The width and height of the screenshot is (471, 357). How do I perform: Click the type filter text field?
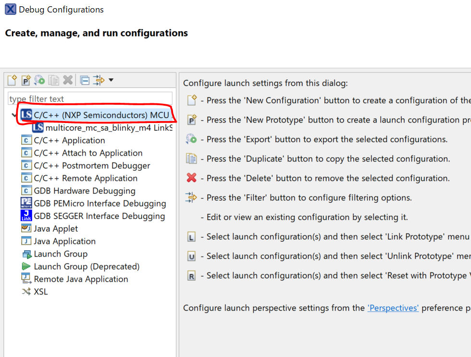pos(90,98)
